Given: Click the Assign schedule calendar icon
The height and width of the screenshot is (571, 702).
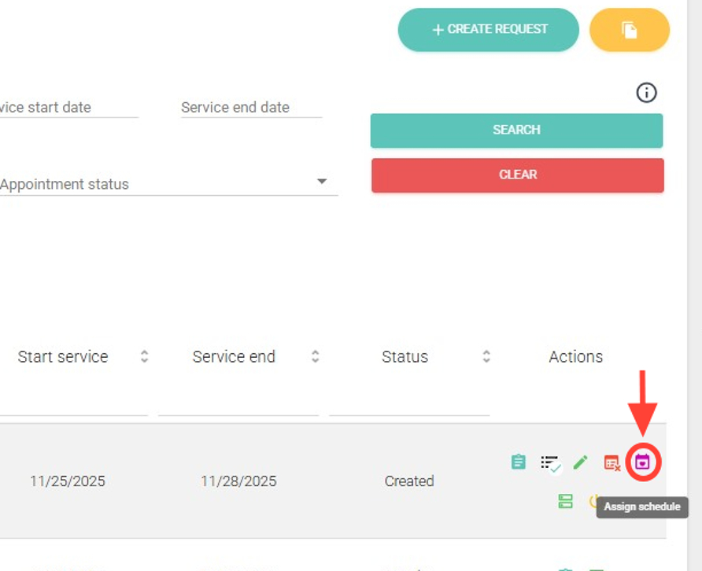Looking at the screenshot, I should click(643, 462).
